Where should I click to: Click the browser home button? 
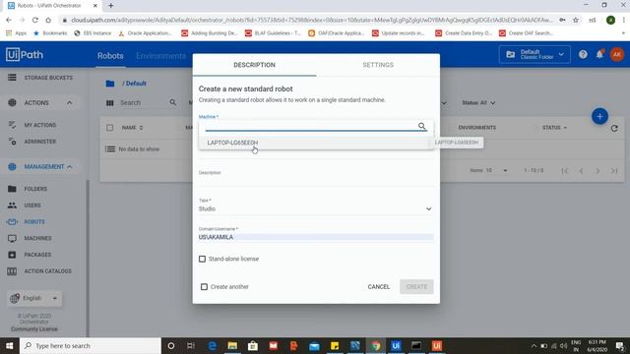coord(48,20)
